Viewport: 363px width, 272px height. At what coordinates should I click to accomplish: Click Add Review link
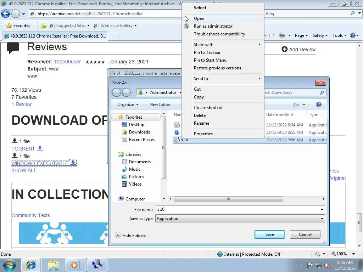[x=298, y=49]
